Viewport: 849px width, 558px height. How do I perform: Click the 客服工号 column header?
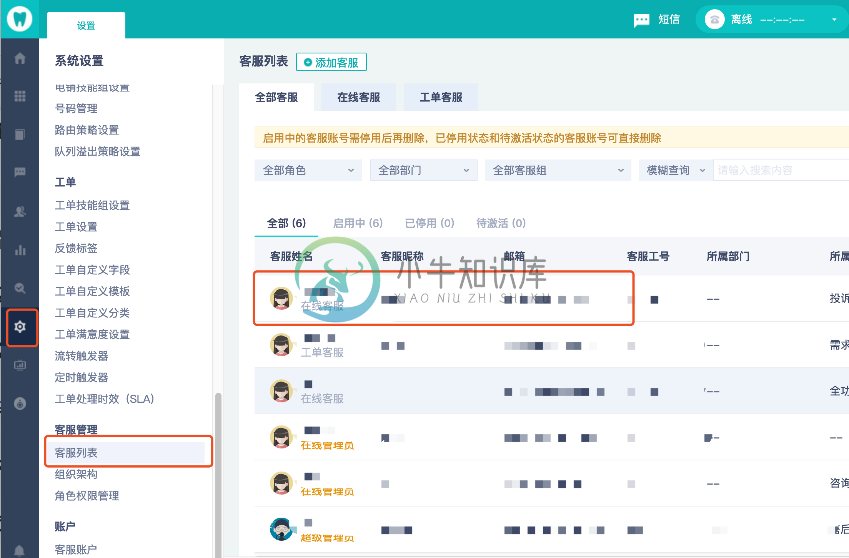point(648,256)
